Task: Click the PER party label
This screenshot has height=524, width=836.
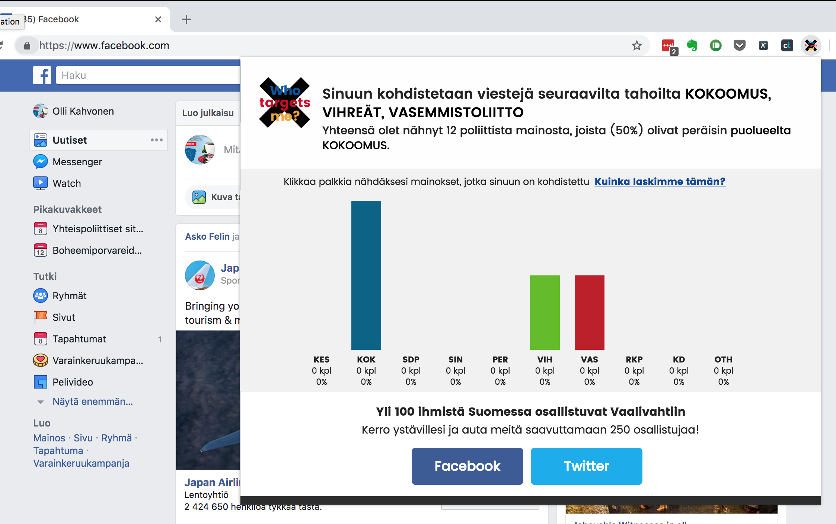Action: pos(500,360)
